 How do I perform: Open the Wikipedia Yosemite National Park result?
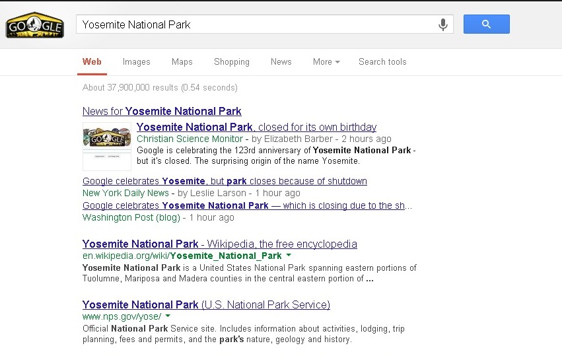220,244
